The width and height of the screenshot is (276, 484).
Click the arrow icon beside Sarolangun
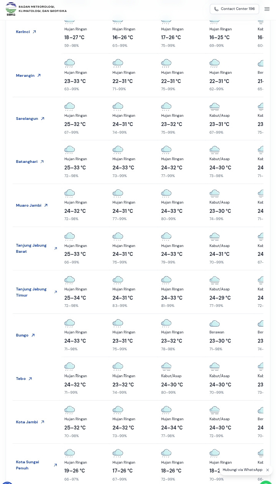(x=43, y=119)
